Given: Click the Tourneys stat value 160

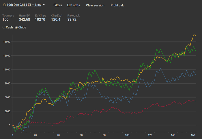Looking at the screenshot, I should pos(5,20).
